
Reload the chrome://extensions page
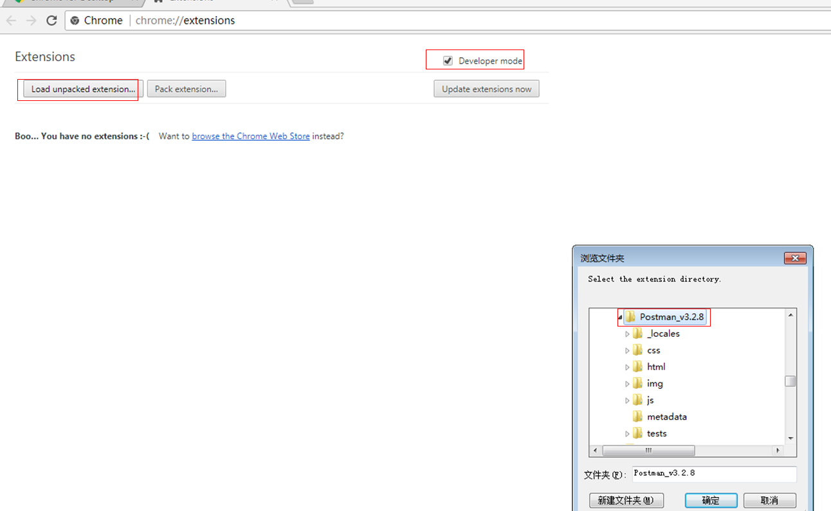pyautogui.click(x=51, y=21)
